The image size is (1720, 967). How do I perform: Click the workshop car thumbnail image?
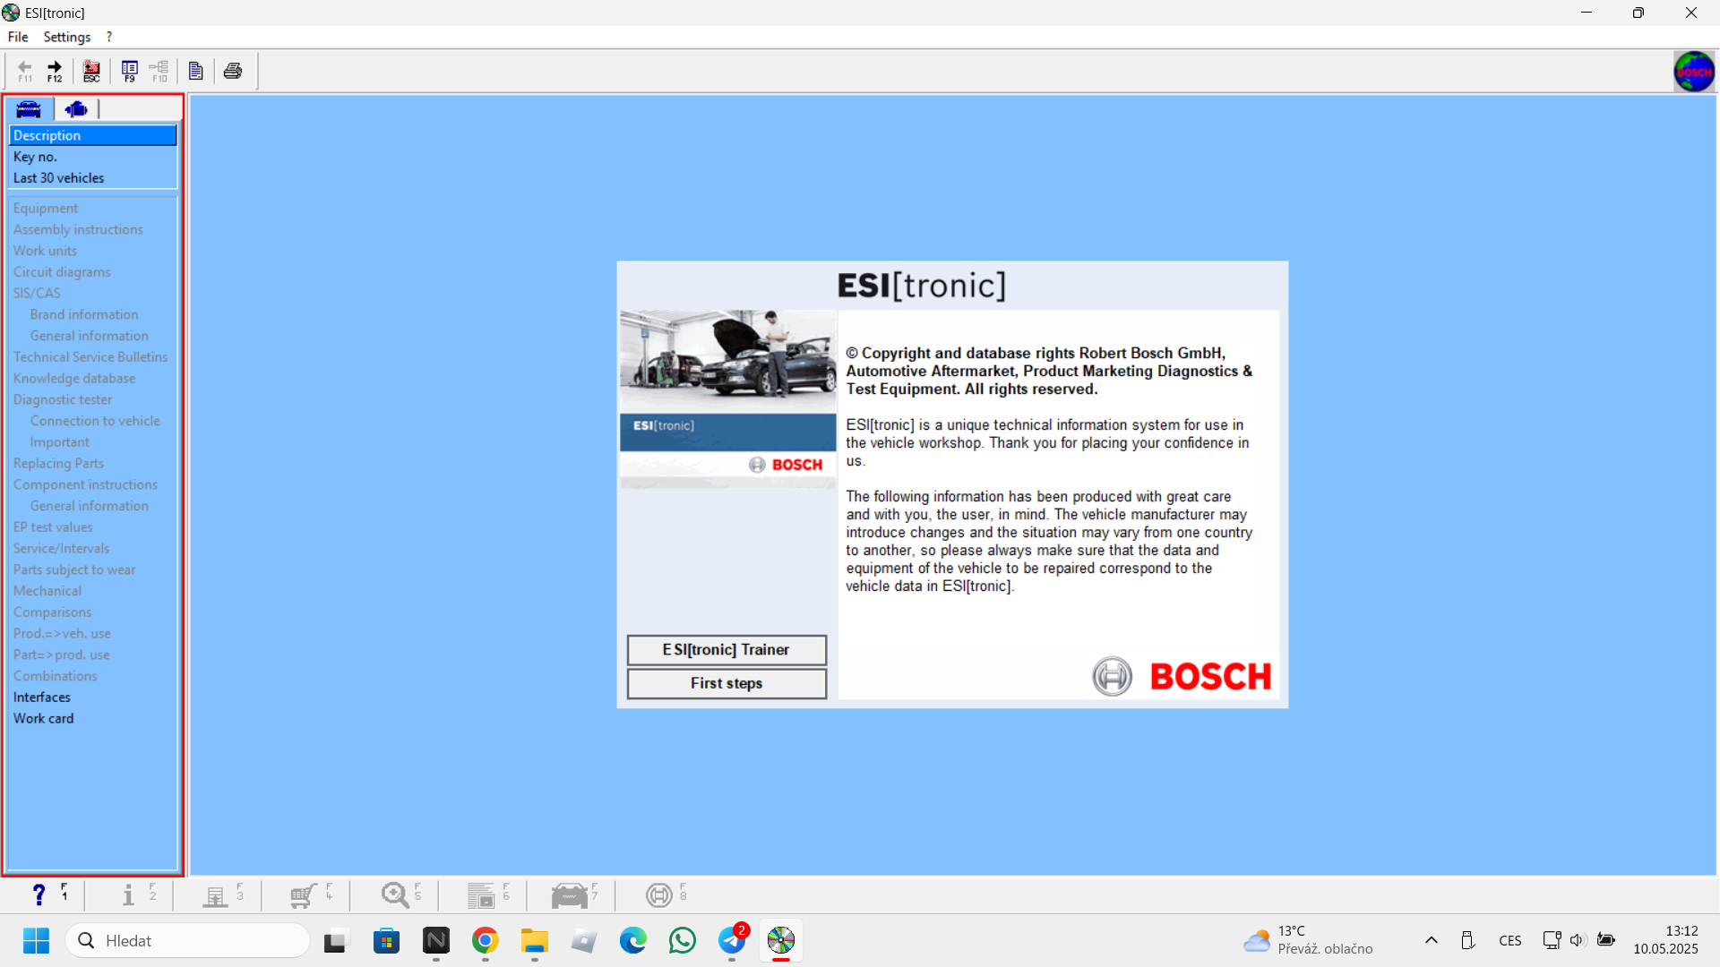point(727,399)
